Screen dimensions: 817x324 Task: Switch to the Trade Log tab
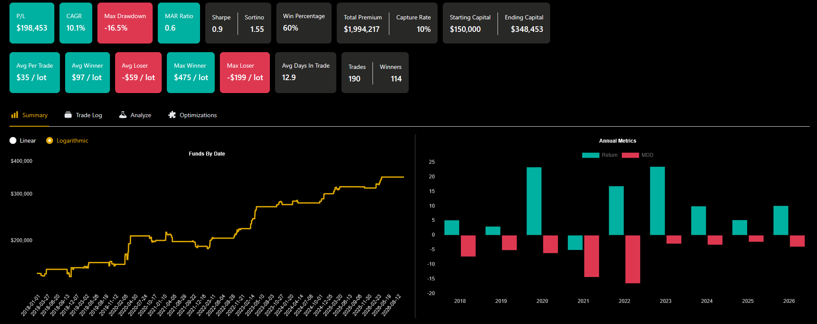(83, 115)
